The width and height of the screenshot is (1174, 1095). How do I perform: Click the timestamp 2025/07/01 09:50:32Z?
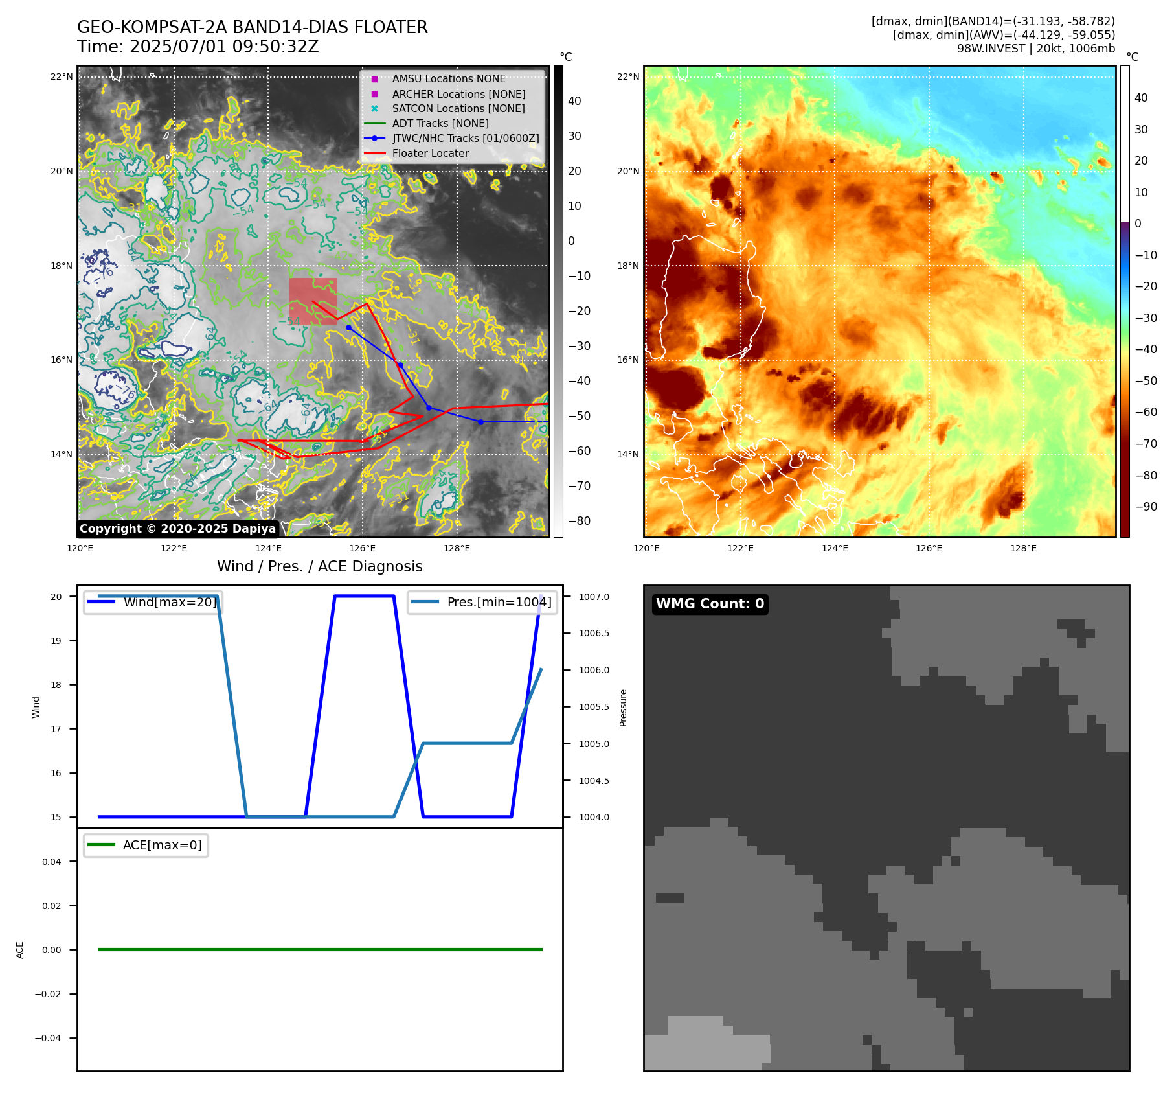pos(224,47)
